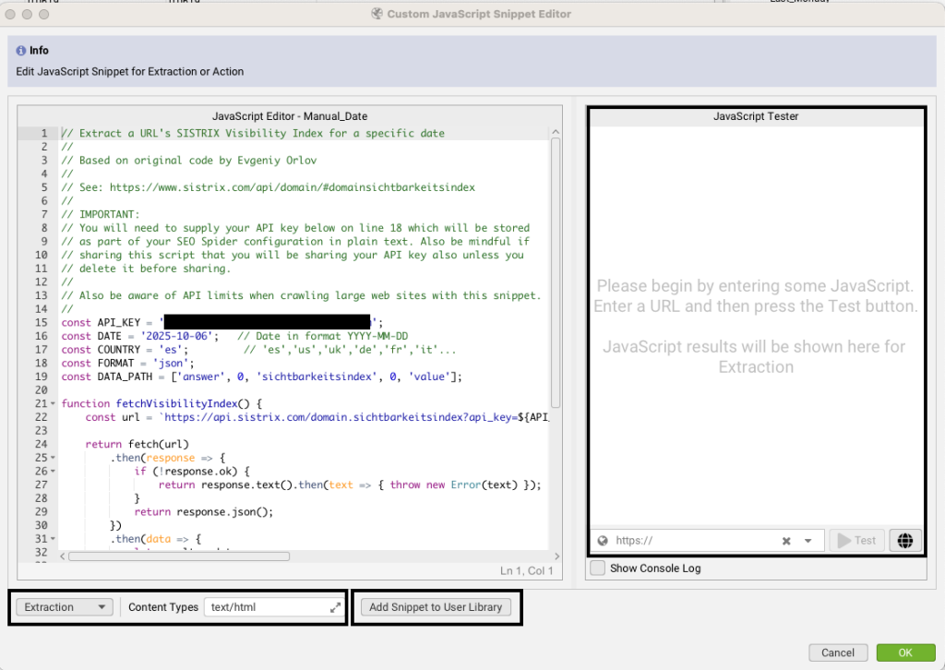Viewport: 945px width, 670px height.
Task: Open the browser globe button beside Test
Action: coord(905,541)
